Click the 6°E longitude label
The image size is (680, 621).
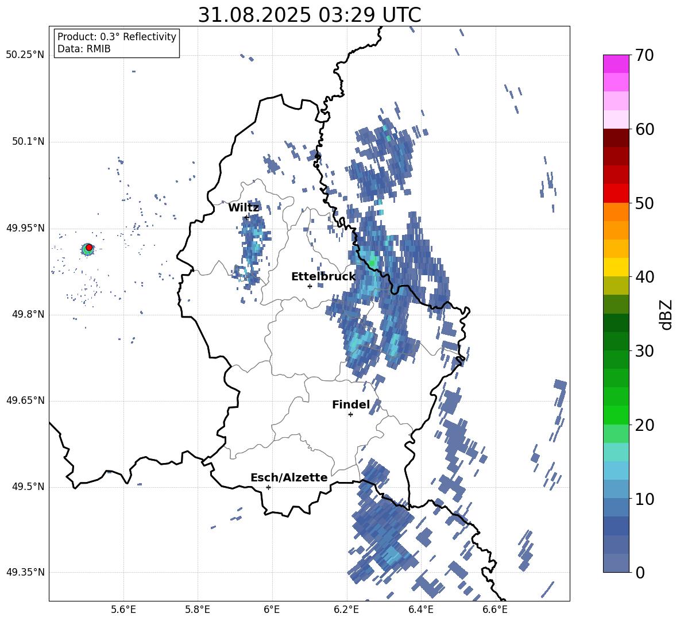click(x=272, y=610)
